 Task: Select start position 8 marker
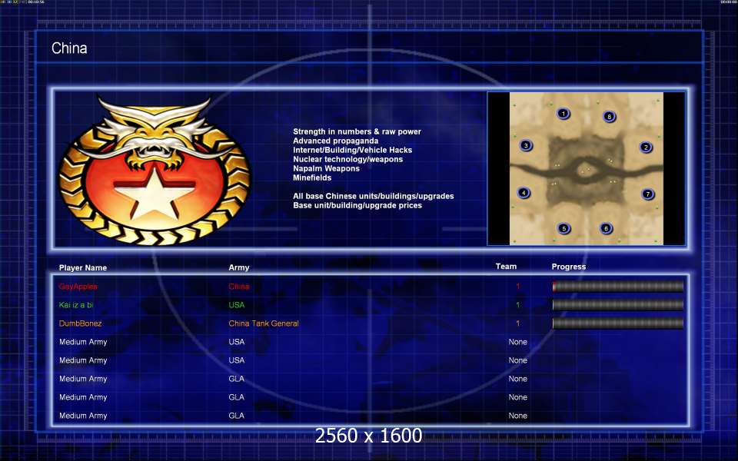click(x=609, y=116)
